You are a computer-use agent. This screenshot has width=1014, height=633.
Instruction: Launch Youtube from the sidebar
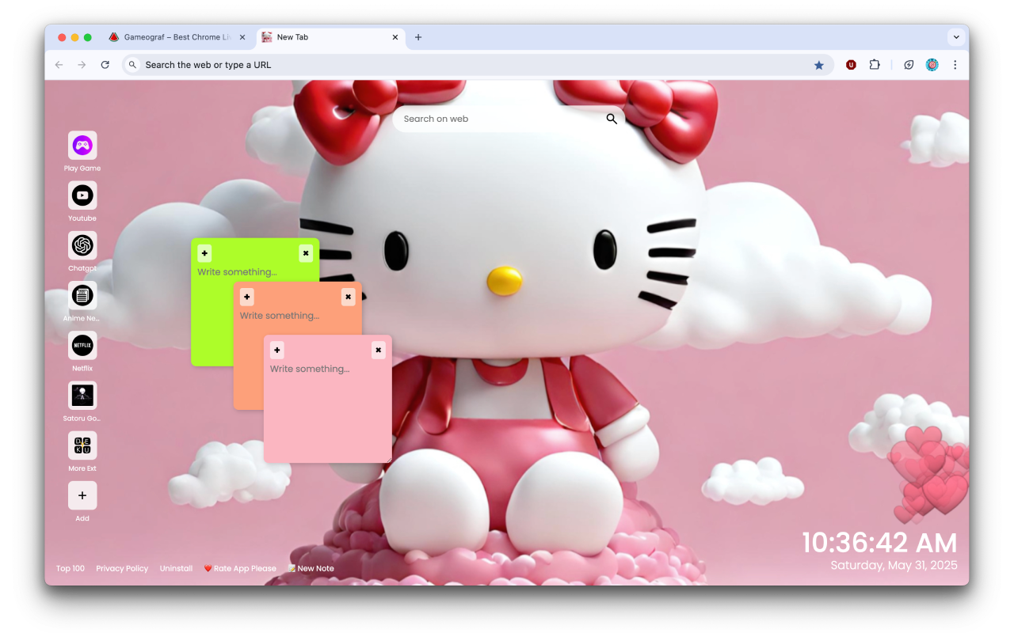pyautogui.click(x=82, y=195)
